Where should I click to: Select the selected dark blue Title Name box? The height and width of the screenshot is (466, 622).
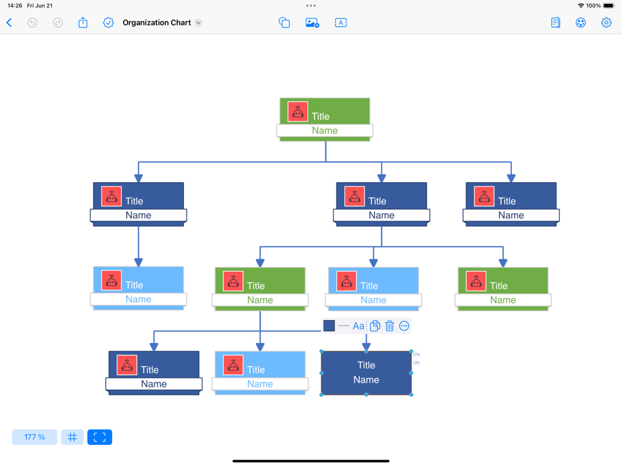[x=366, y=373]
